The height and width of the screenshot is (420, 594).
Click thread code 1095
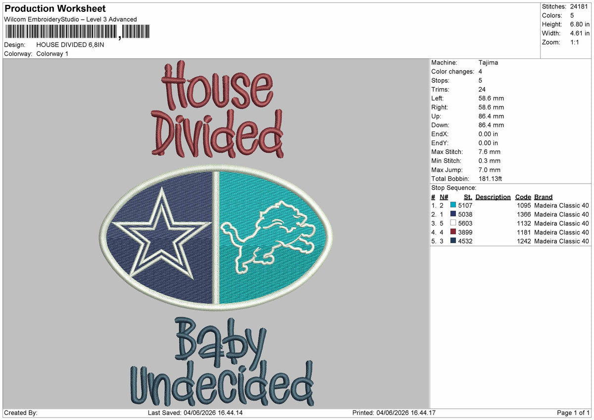(x=524, y=206)
